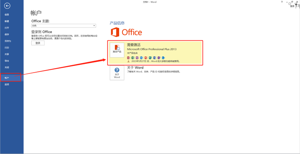Click the 帐户 page title
Viewport: 300px width, 154px height.
(x=36, y=13)
